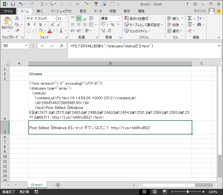Switch to the データ ribbon tab
The image size is (223, 195).
click(x=98, y=11)
